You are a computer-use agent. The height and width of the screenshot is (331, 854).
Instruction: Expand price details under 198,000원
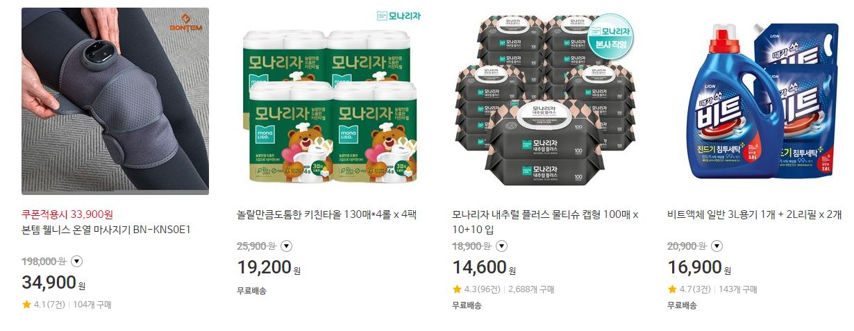pyautogui.click(x=77, y=261)
